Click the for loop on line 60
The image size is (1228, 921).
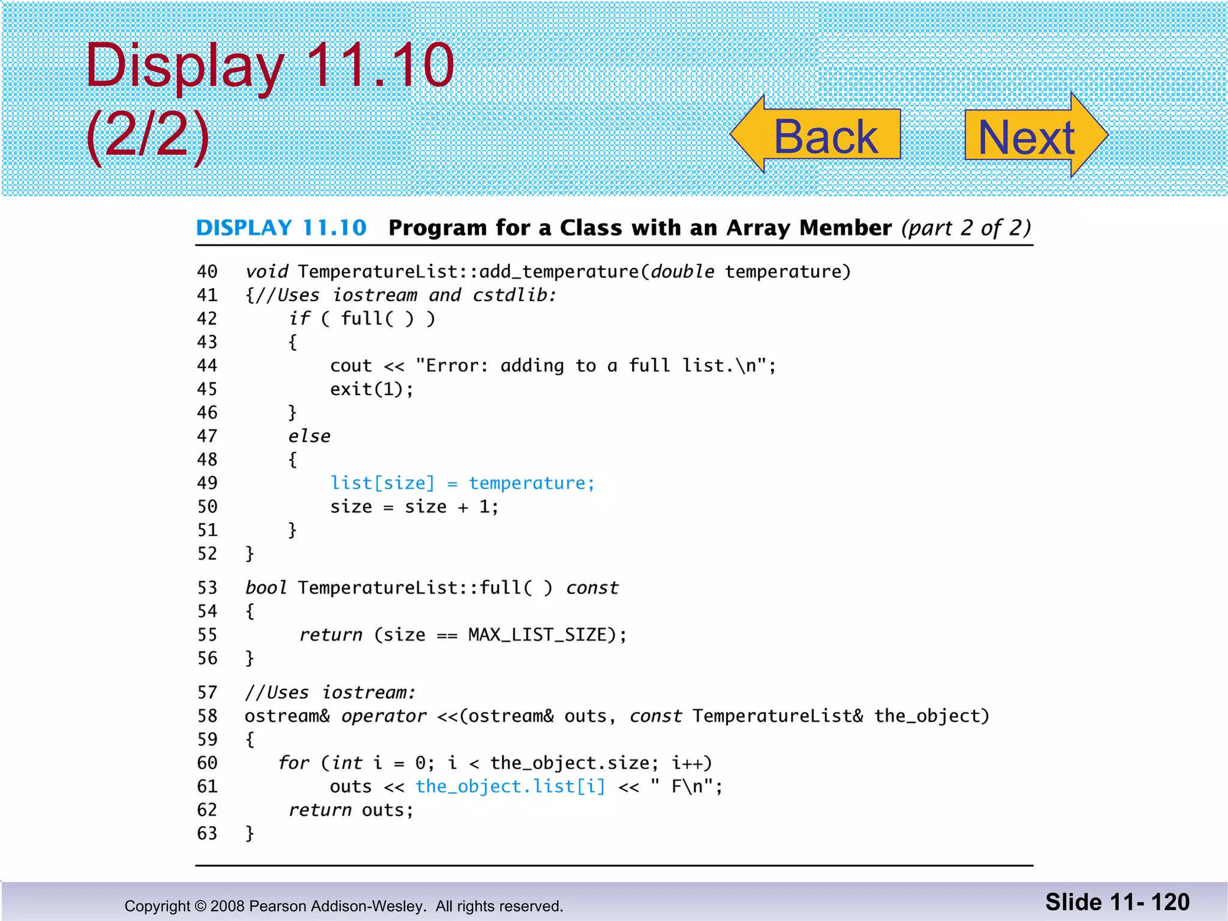tap(495, 763)
